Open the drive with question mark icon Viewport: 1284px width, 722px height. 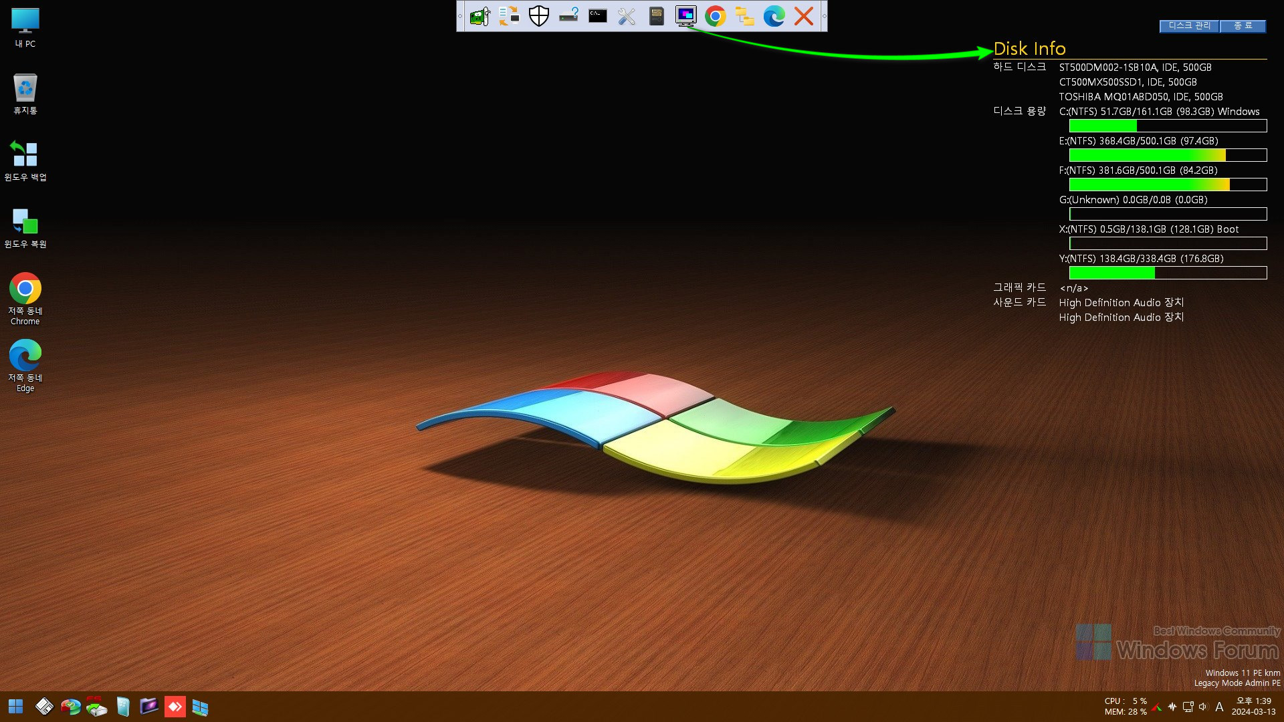coord(568,16)
